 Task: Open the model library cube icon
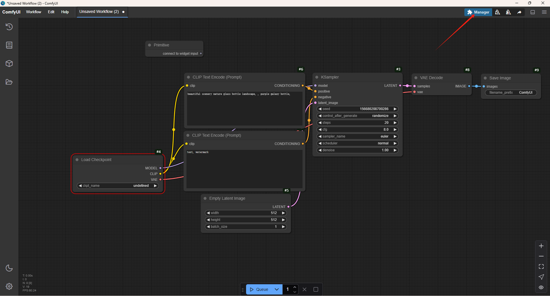[9, 63]
